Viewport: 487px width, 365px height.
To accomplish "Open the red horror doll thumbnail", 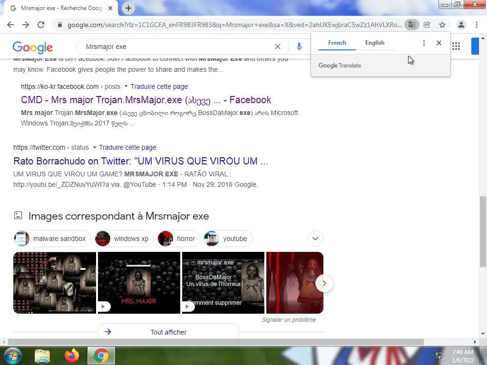I will pos(295,283).
